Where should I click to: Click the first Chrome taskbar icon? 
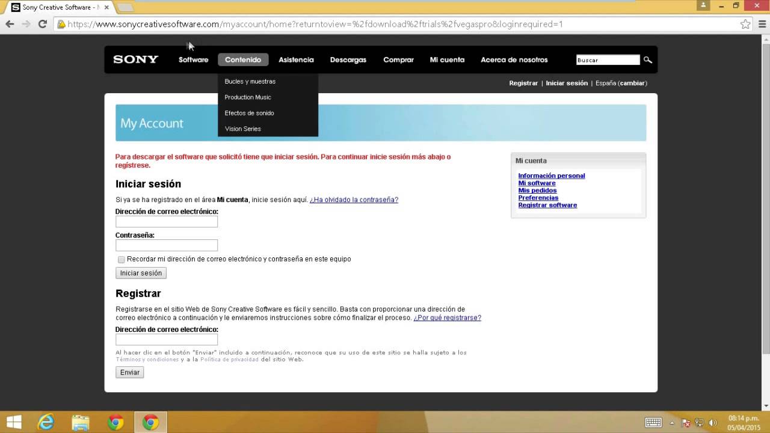pyautogui.click(x=115, y=422)
